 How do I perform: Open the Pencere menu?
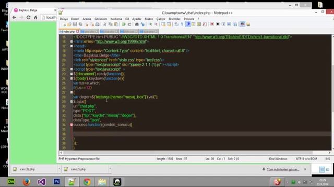[189, 19]
